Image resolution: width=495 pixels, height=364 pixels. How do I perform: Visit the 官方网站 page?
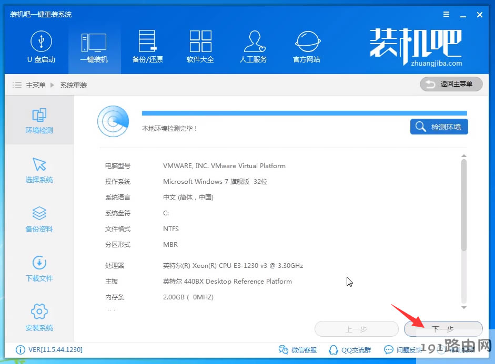307,46
